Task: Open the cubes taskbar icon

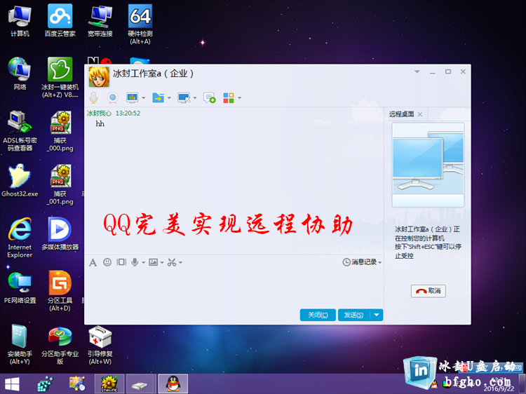Action: click(46, 384)
